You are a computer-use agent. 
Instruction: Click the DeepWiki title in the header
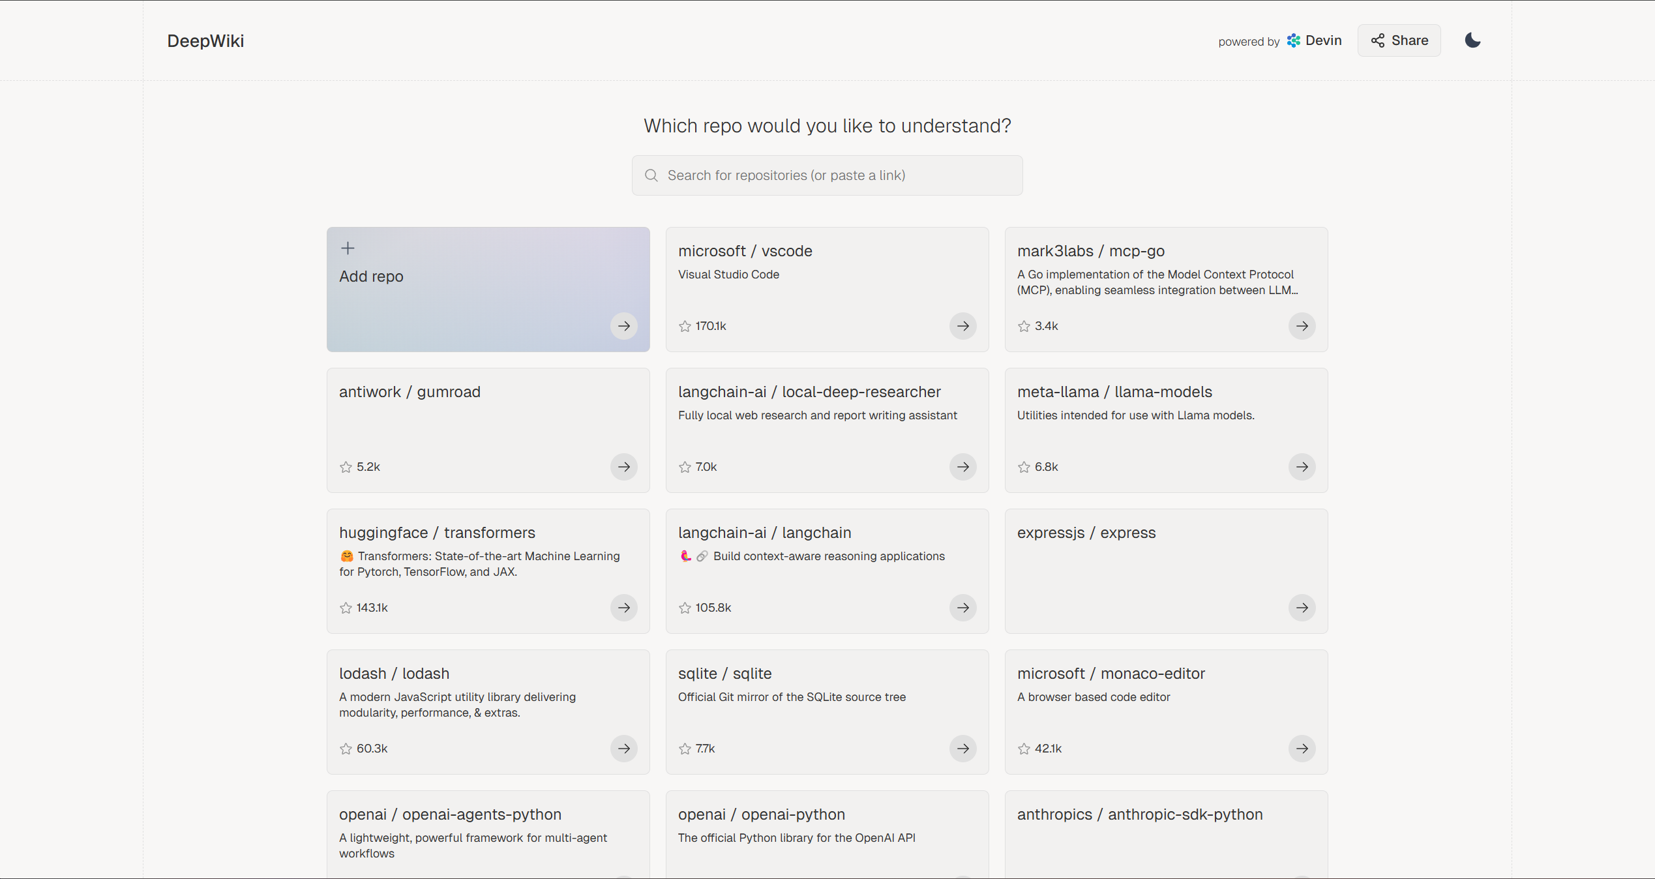(x=205, y=40)
